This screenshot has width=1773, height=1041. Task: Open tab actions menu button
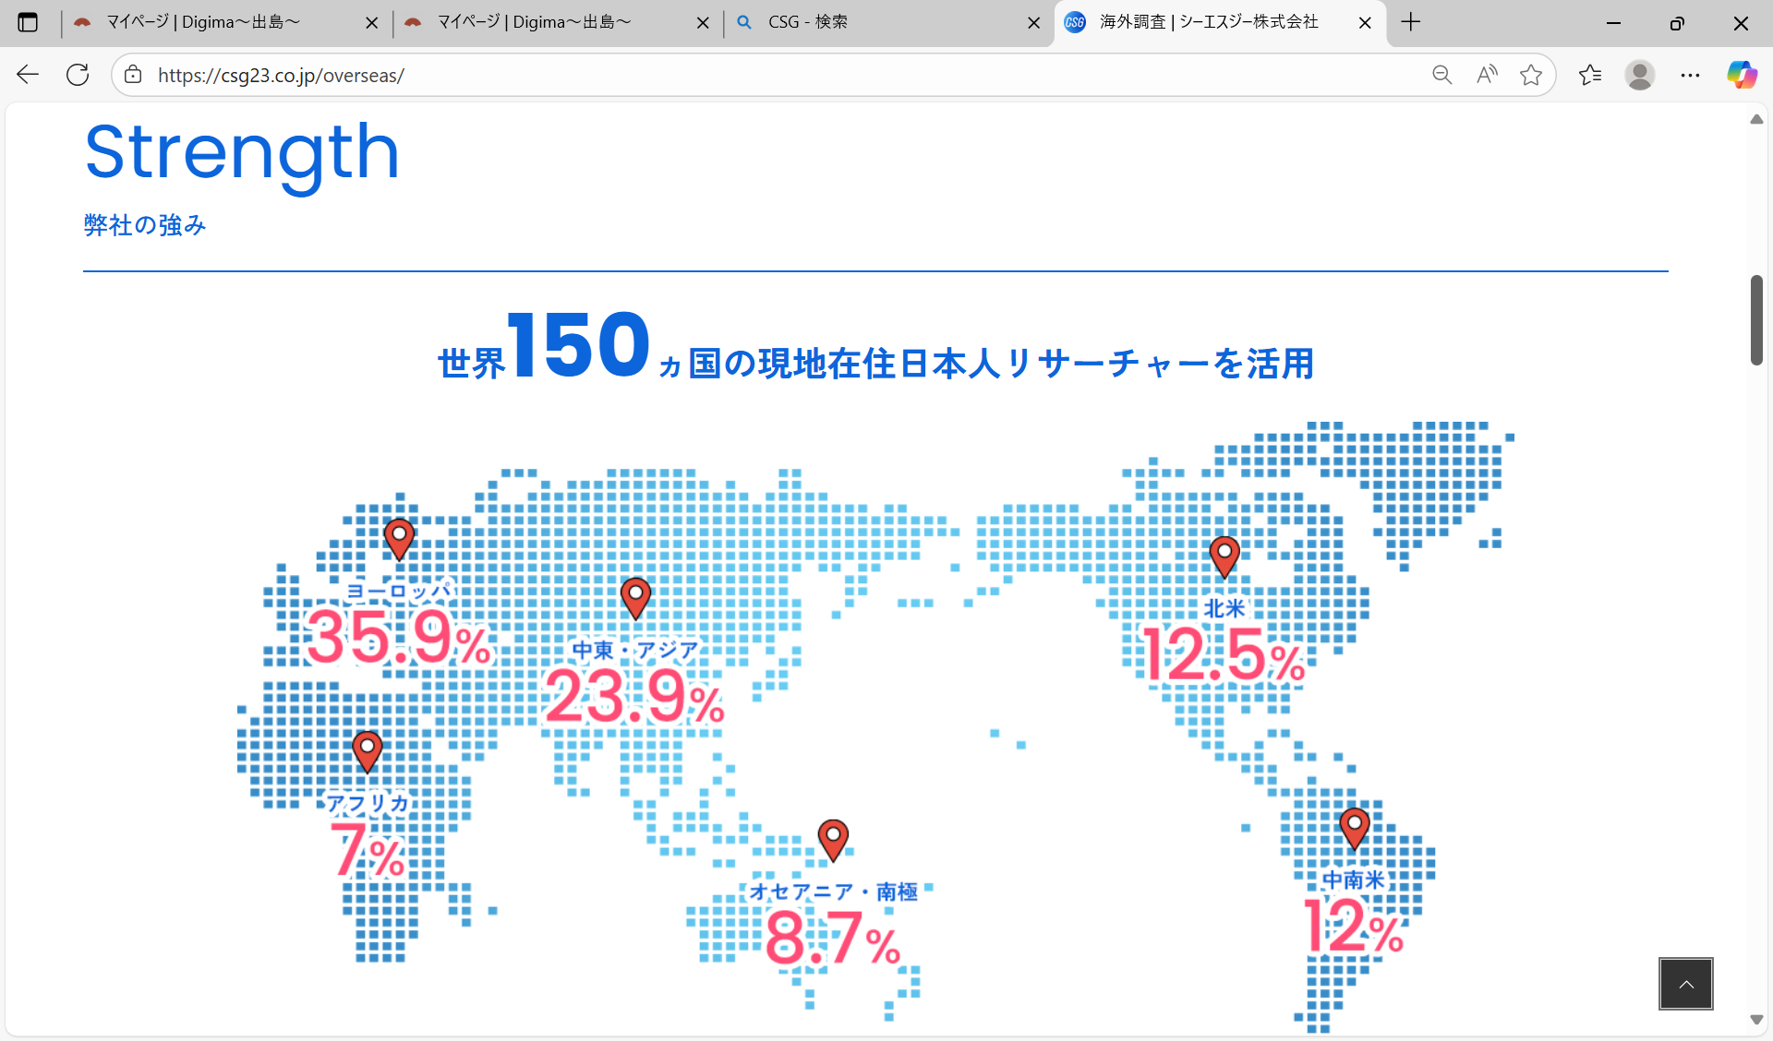click(x=28, y=22)
